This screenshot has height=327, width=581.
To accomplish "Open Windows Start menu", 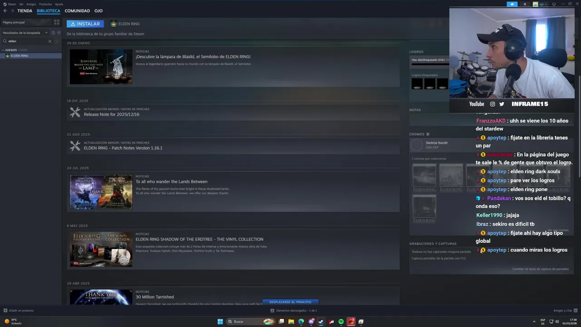I will 220,322.
